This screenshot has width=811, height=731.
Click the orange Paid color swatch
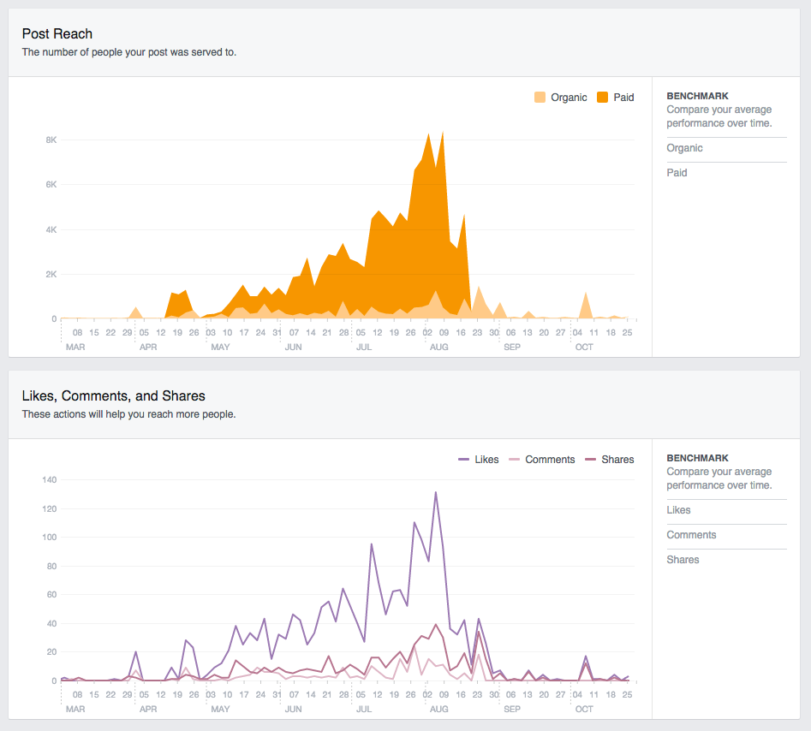603,98
